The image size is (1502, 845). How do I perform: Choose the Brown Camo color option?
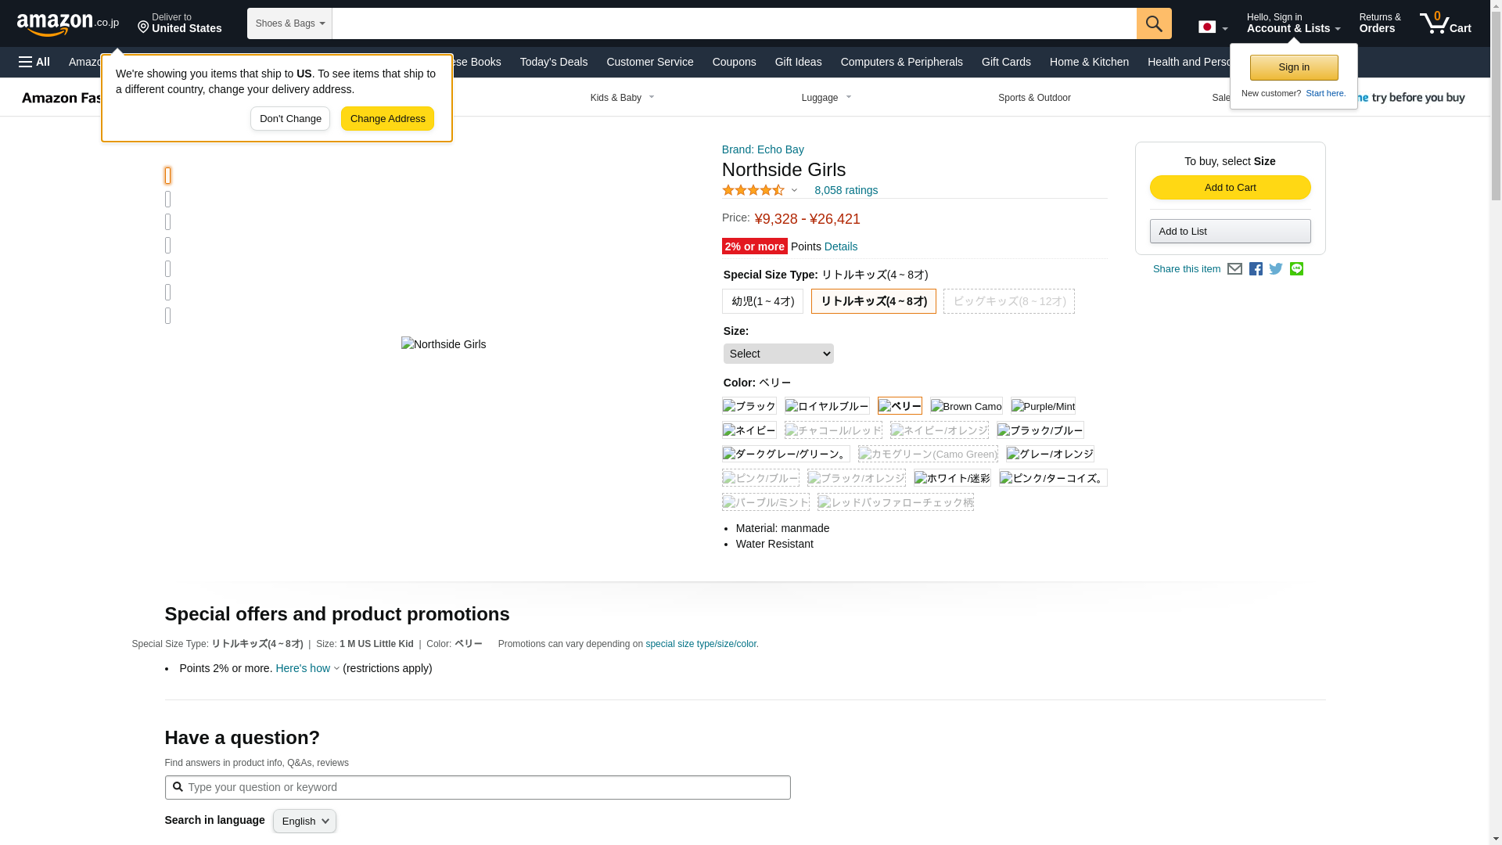(x=966, y=406)
